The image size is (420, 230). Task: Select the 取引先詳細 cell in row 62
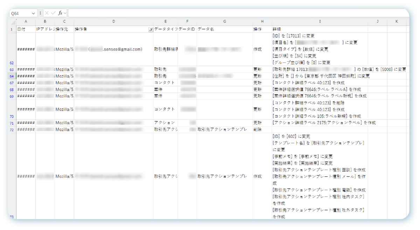coord(166,49)
